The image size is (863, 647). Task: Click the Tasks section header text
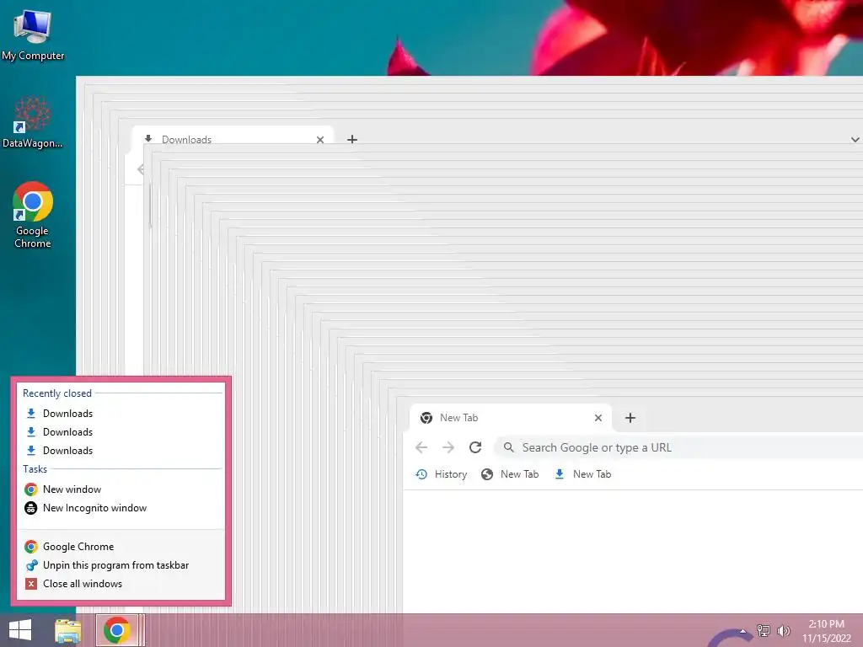click(35, 469)
